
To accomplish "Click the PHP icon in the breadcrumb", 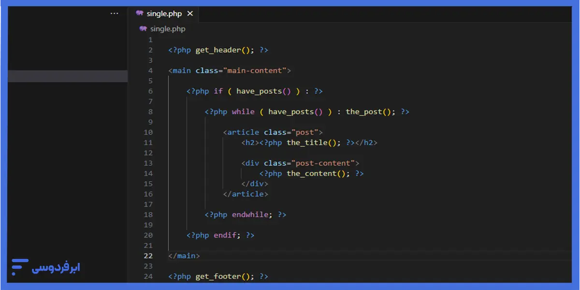I will [143, 29].
